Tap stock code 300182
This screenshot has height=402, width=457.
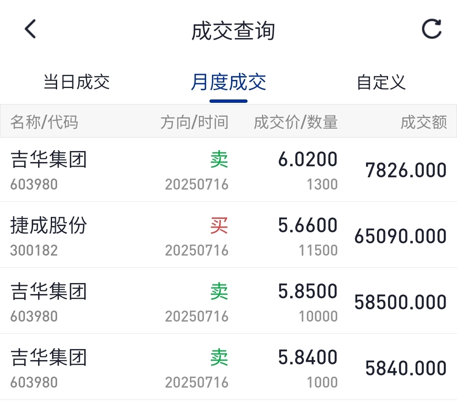pos(34,250)
